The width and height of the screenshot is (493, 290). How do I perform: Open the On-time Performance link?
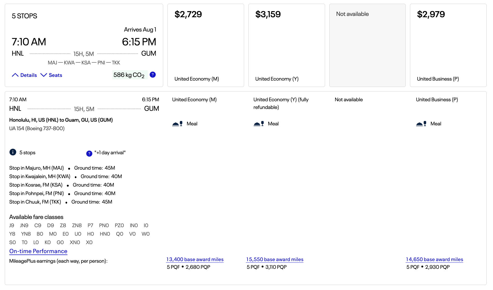(x=38, y=251)
